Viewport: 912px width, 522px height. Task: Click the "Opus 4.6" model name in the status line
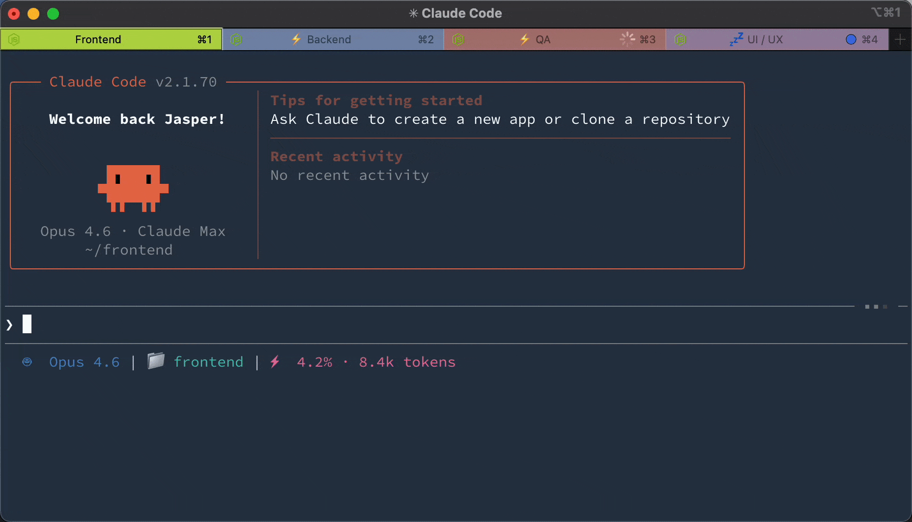pos(85,362)
